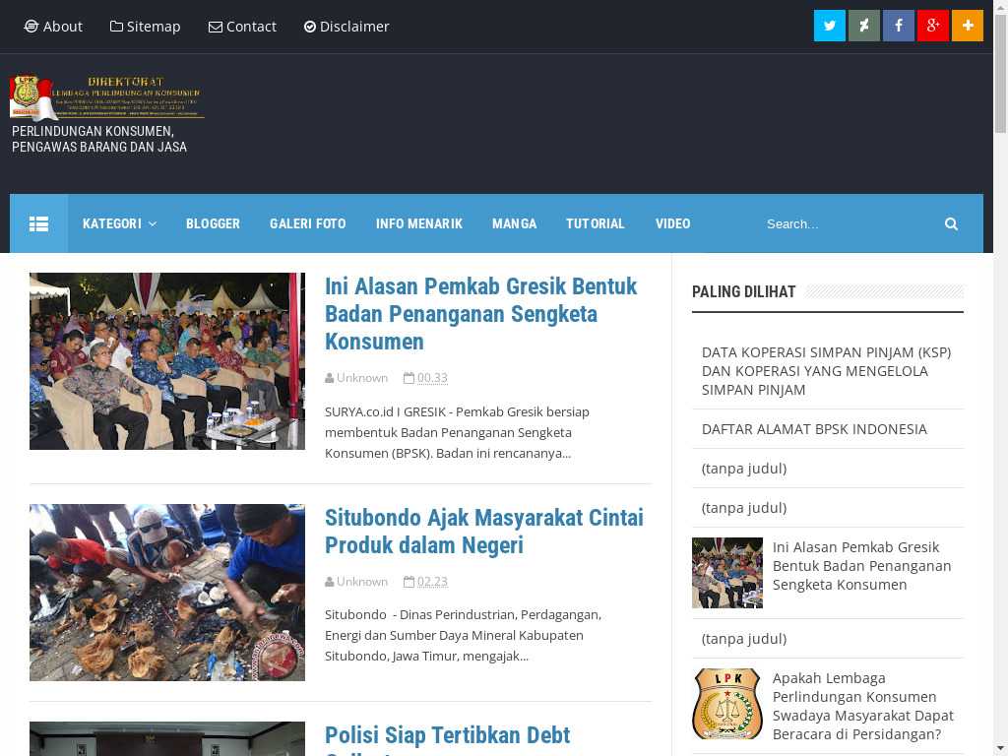This screenshot has width=1008, height=756.
Task: Open the Pemkab Gresik article thumbnail
Action: click(x=167, y=361)
